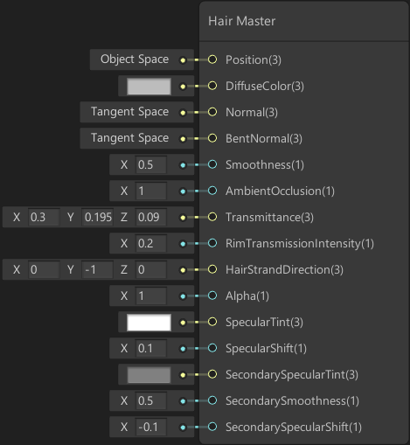Click the DiffuseColor(3) input port circle

click(x=212, y=86)
